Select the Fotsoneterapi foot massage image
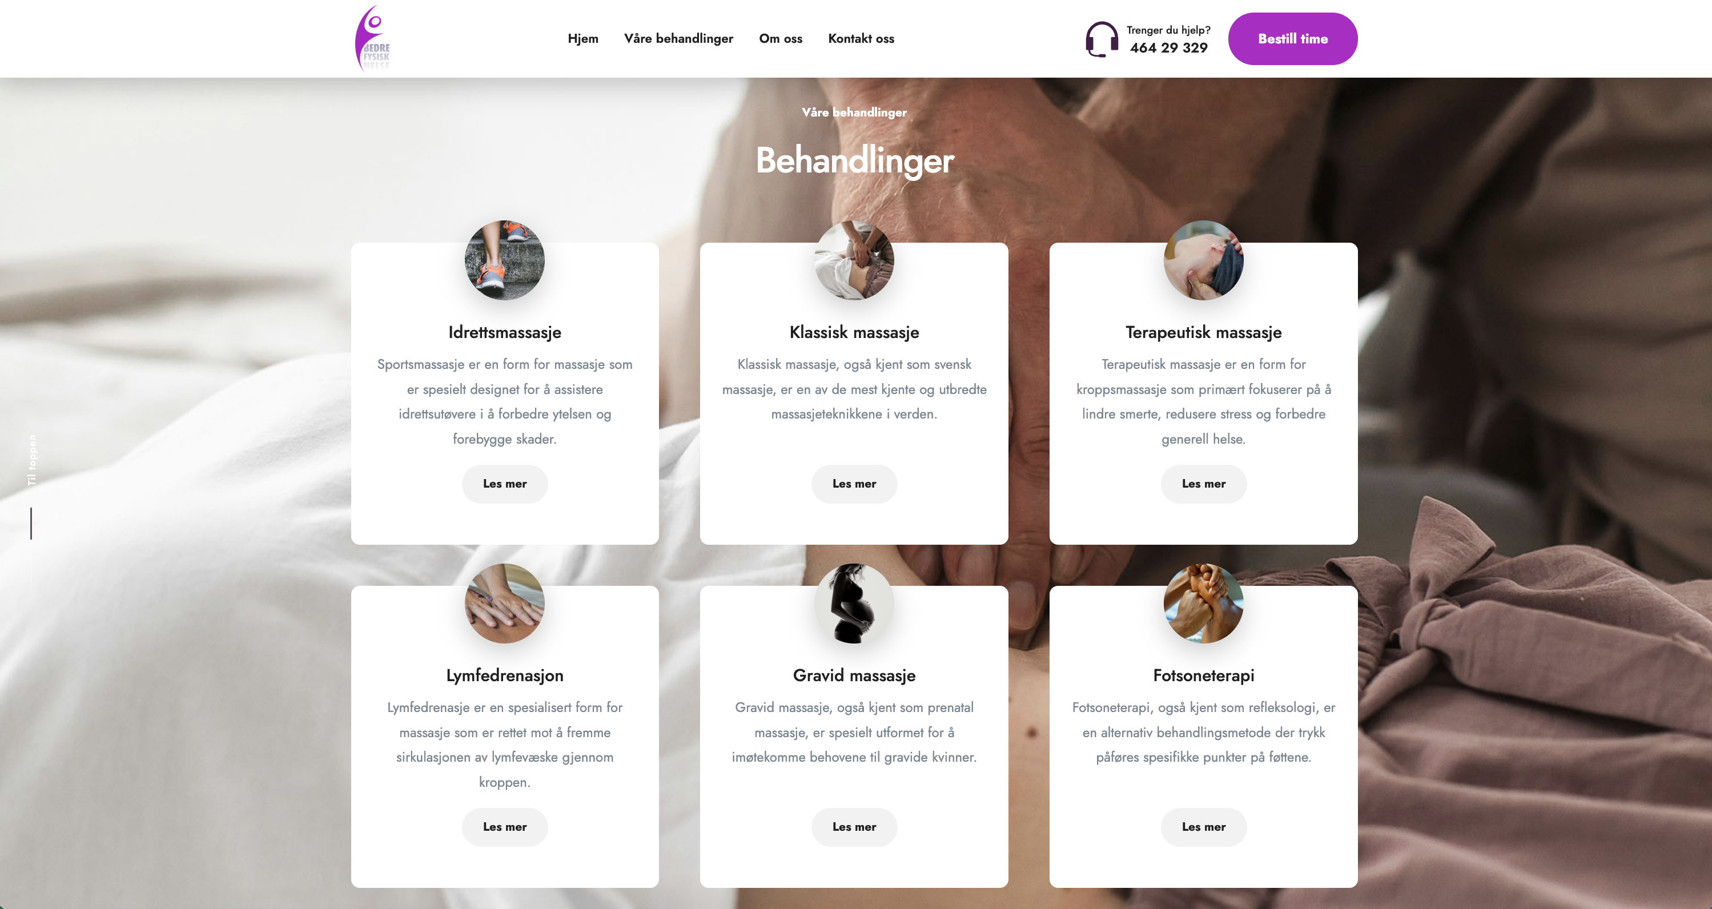1712x909 pixels. click(1204, 604)
